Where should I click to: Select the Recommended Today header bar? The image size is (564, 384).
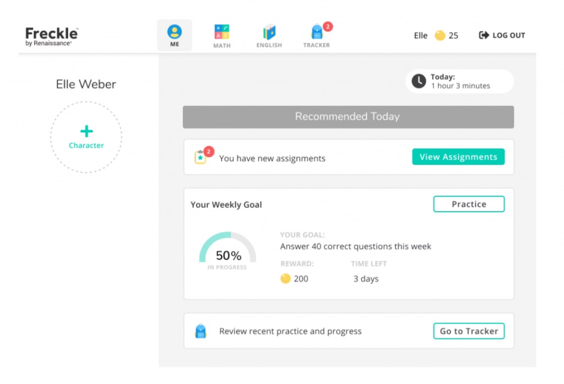[x=348, y=117]
